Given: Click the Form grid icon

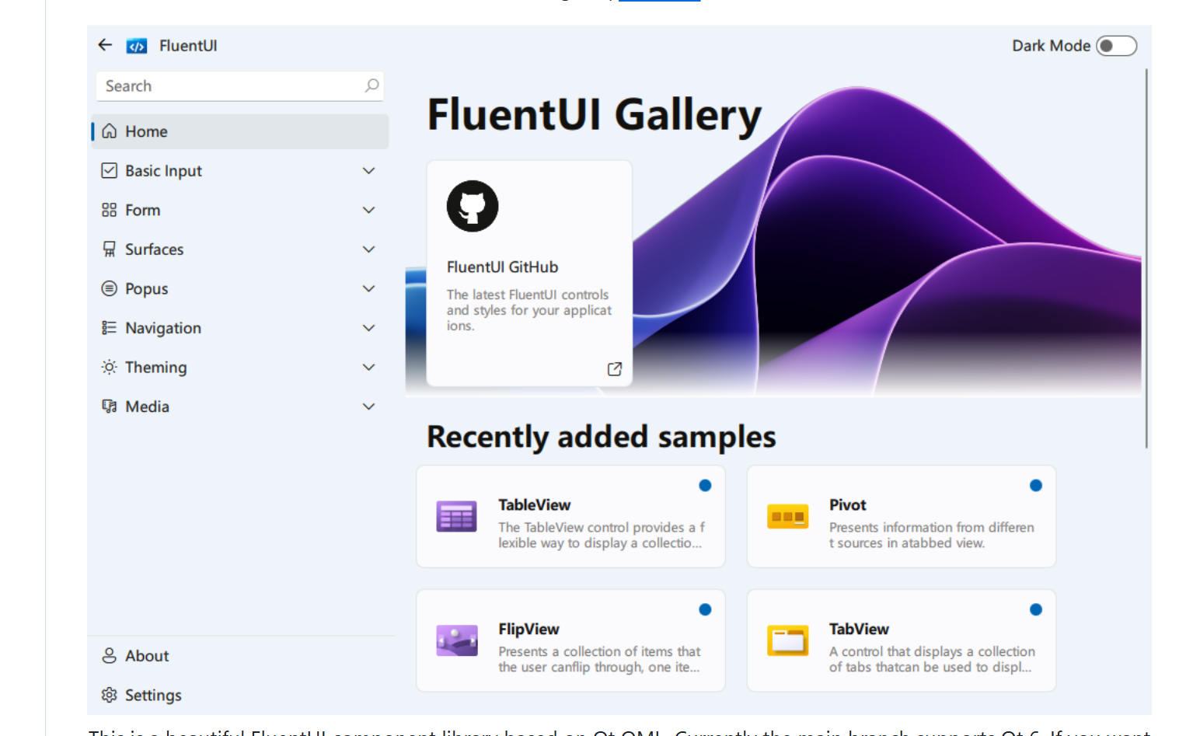Looking at the screenshot, I should [110, 210].
